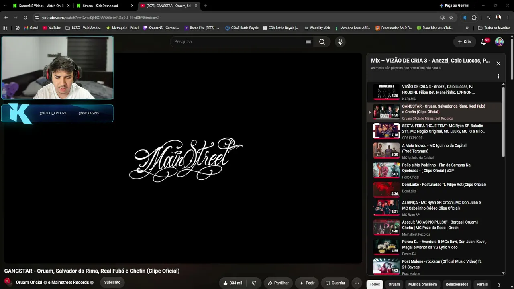Open the on-screen keyboard in search box
The image size is (514, 289).
[x=308, y=42]
